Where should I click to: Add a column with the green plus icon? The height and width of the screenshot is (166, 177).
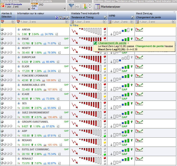pyautogui.click(x=84, y=6)
